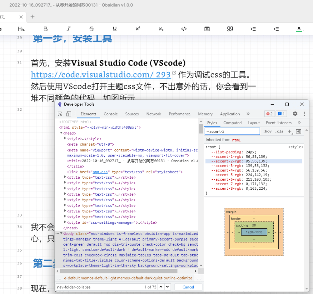Viewport: 313px width, 294px height.
Task: Focus the styles filter field containing --accent-2
Action: click(232, 131)
